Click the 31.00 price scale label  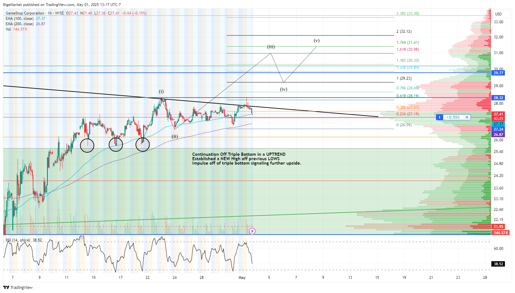pos(498,53)
